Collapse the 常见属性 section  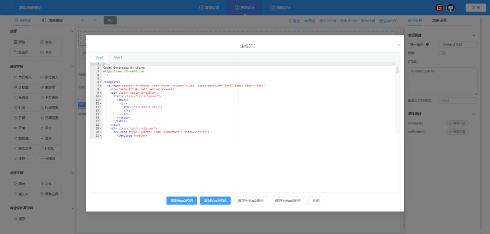pyautogui.click(x=474, y=35)
